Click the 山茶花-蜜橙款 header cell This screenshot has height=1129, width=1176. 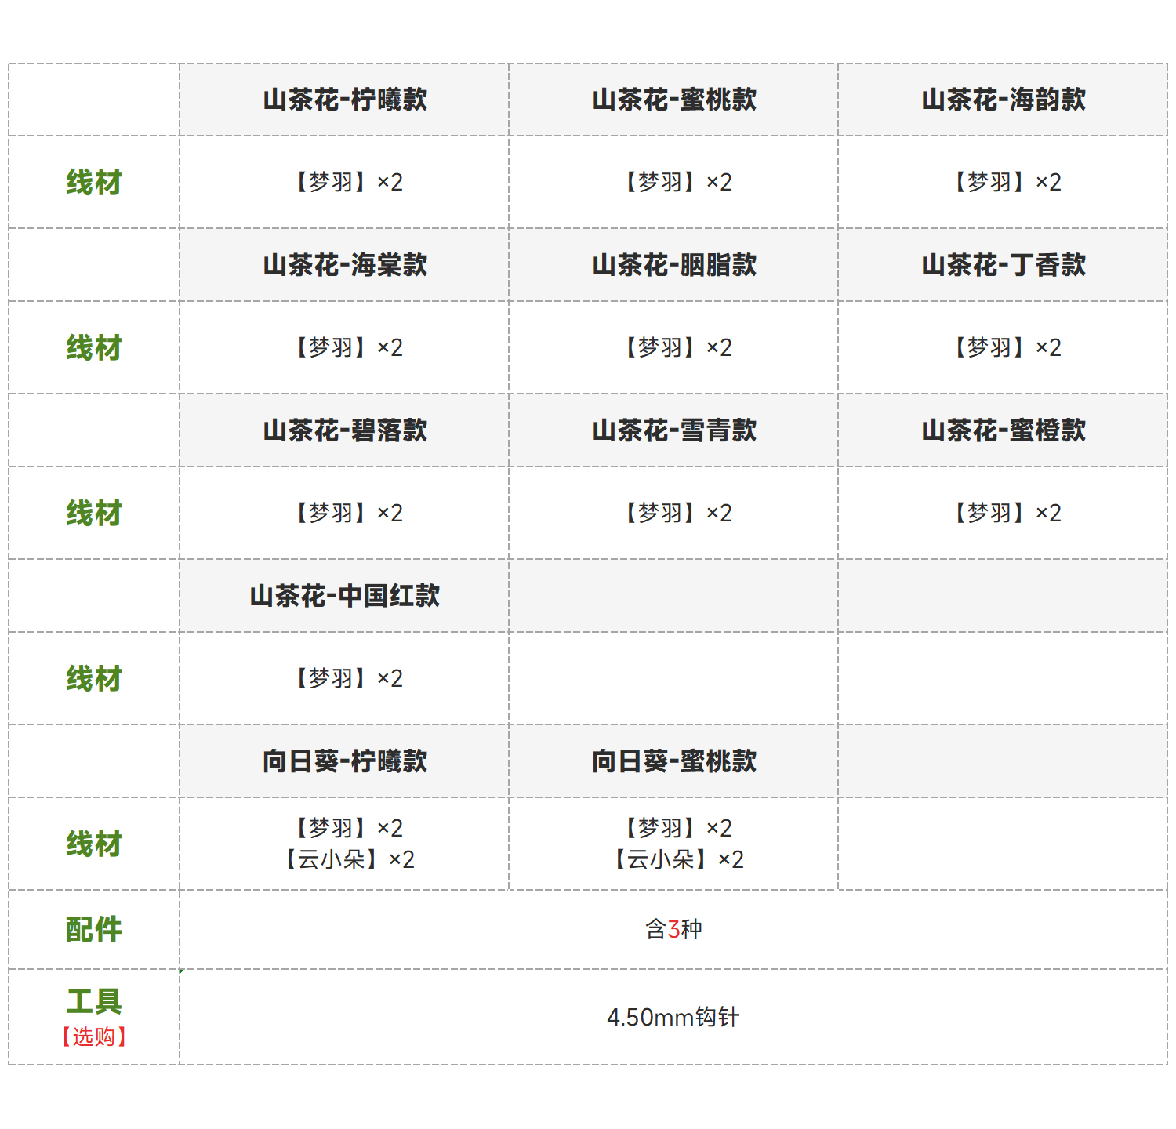point(1004,431)
